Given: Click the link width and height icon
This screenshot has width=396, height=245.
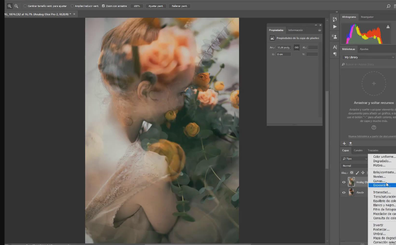Looking at the screenshot, I should (x=297, y=47).
